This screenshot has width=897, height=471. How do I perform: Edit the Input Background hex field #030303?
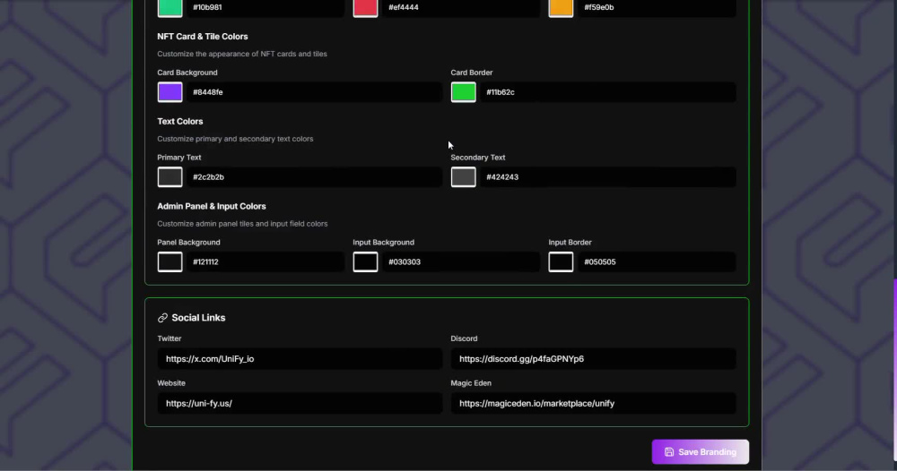[461, 262]
